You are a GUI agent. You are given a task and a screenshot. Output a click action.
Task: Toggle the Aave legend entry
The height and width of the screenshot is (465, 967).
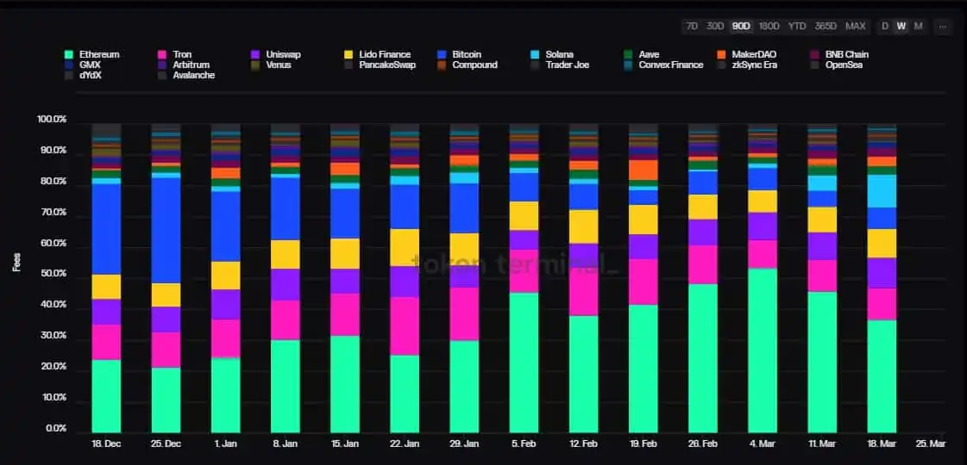click(642, 54)
